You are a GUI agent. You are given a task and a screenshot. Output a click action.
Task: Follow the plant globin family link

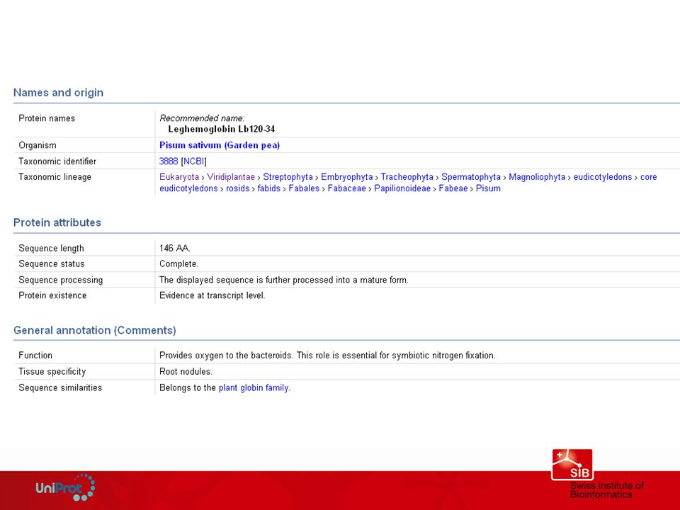pos(254,387)
